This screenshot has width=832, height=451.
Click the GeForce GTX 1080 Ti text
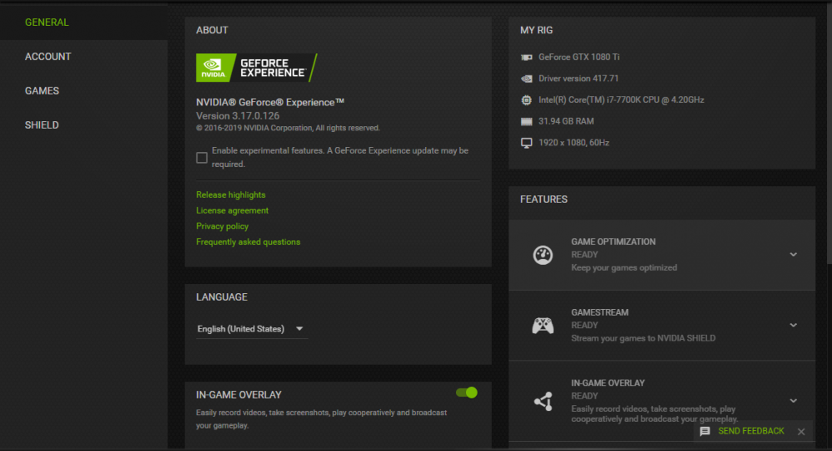click(579, 57)
